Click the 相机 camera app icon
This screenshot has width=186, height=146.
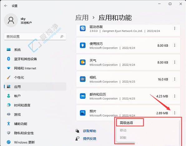(83, 79)
